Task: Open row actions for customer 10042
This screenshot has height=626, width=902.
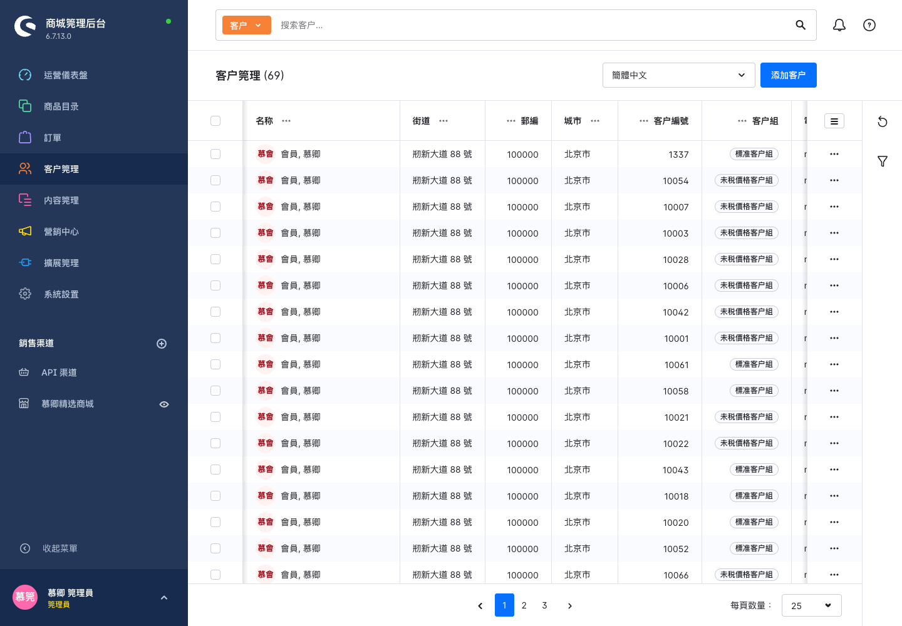Action: 834,312
